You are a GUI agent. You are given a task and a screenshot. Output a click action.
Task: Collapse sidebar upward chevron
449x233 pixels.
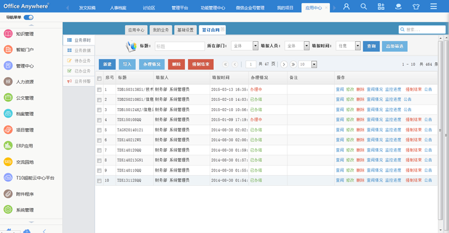coord(31,25)
